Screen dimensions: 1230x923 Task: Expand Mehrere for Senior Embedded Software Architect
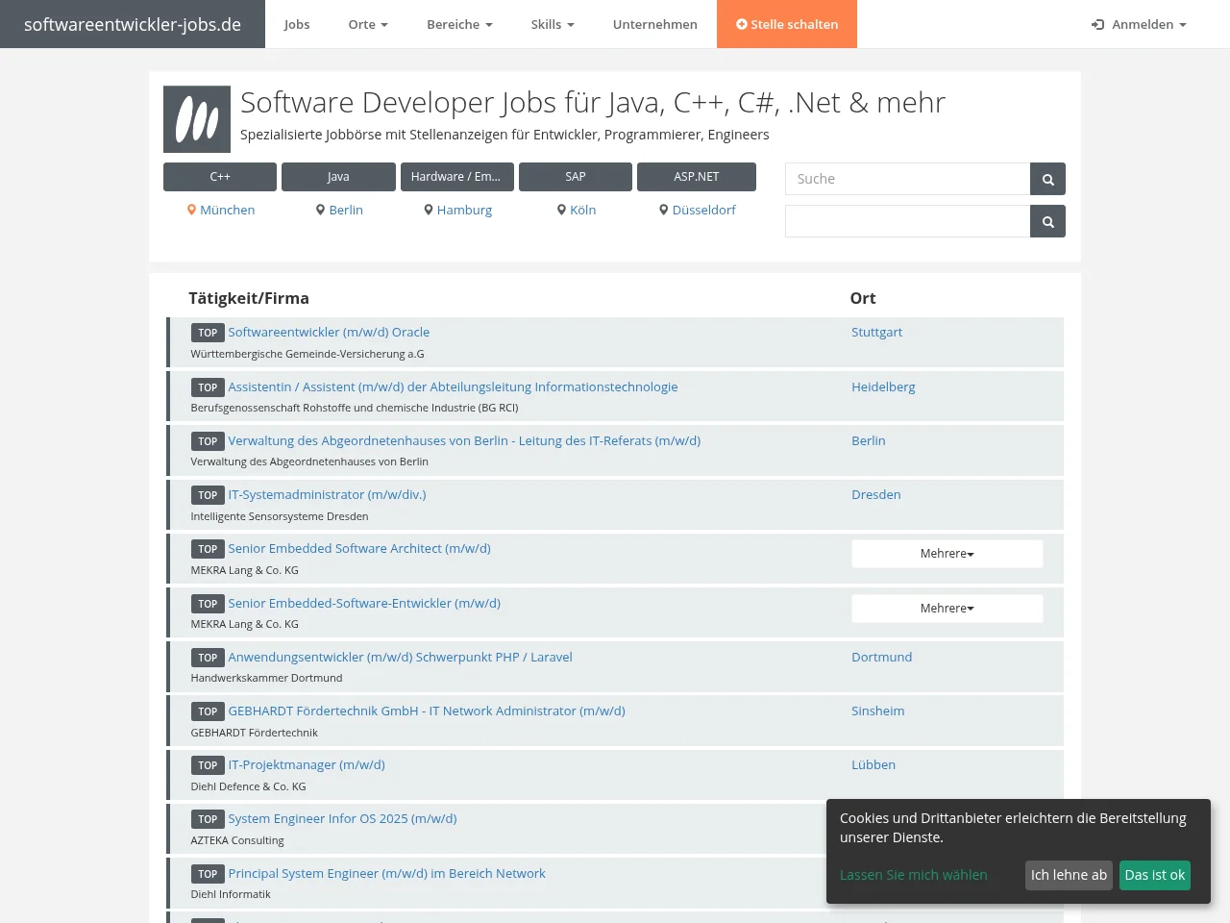(x=947, y=554)
